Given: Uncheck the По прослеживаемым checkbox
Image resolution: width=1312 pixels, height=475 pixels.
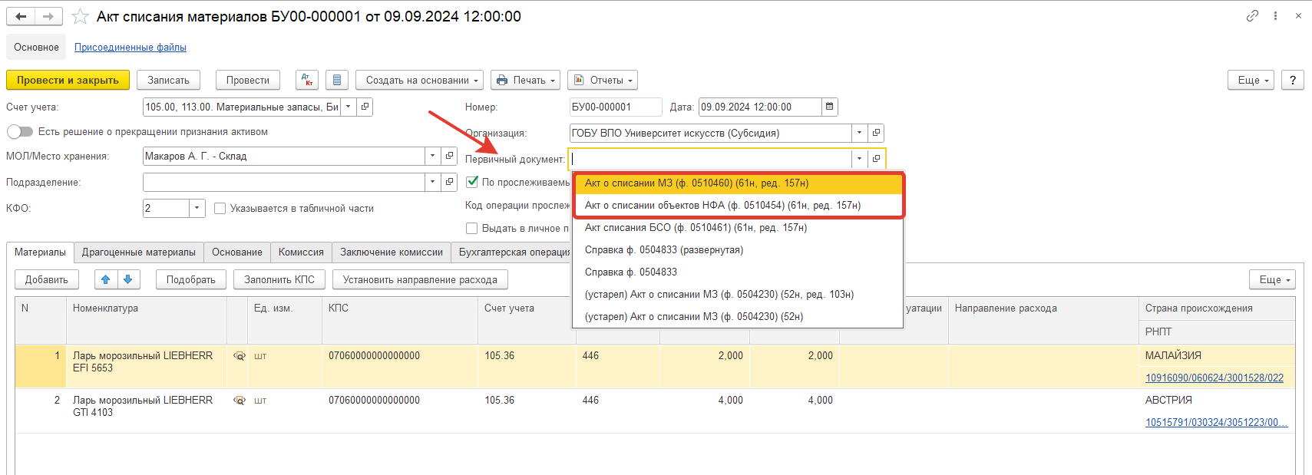Looking at the screenshot, I should click(472, 182).
